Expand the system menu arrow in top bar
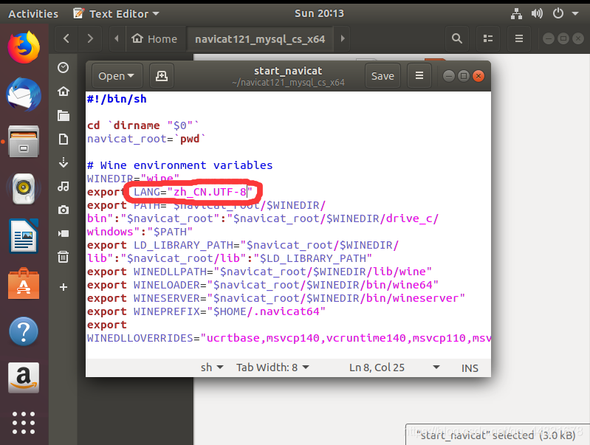The image size is (590, 445). [x=575, y=14]
